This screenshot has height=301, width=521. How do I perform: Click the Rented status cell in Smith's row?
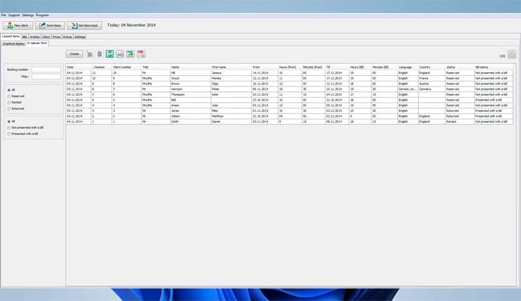459,122
